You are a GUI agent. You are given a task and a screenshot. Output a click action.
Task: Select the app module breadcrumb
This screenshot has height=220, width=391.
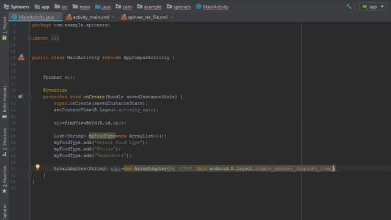point(42,7)
